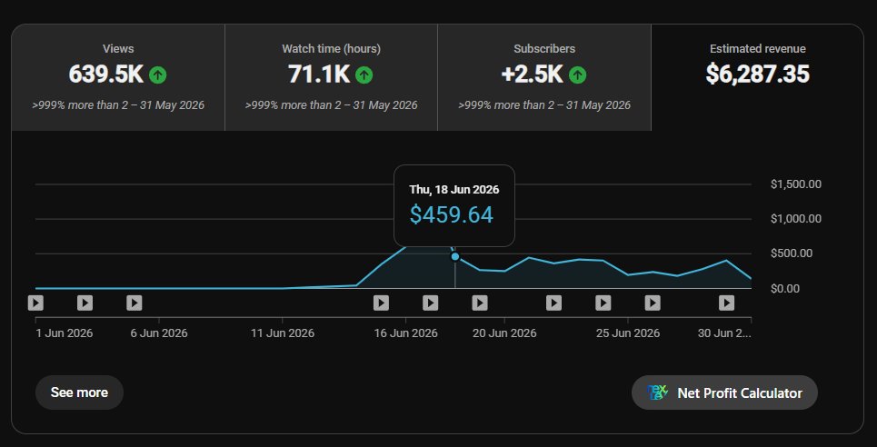Open the Net Profit Calculator
The height and width of the screenshot is (447, 877).
[724, 392]
